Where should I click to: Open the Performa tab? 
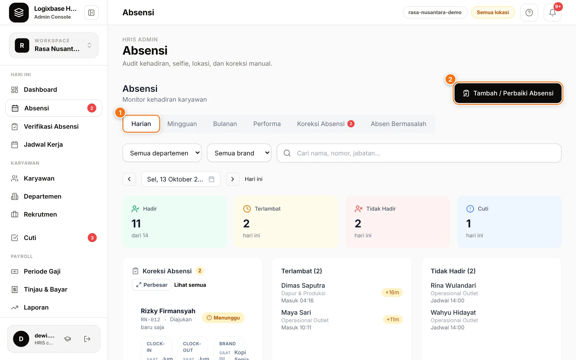pos(267,124)
